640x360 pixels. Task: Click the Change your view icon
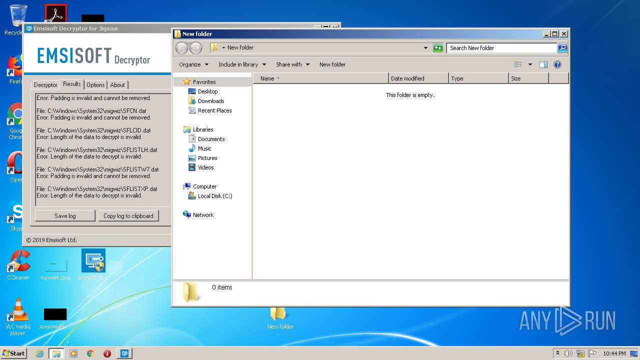pos(518,64)
